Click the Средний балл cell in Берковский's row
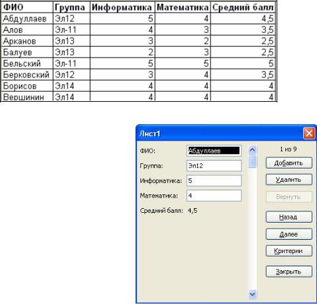 [243, 75]
